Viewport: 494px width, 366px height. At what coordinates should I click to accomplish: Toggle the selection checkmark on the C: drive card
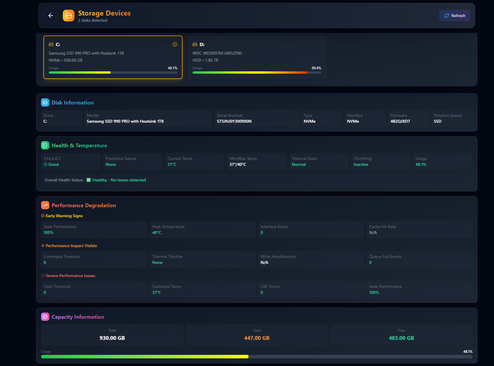point(175,44)
